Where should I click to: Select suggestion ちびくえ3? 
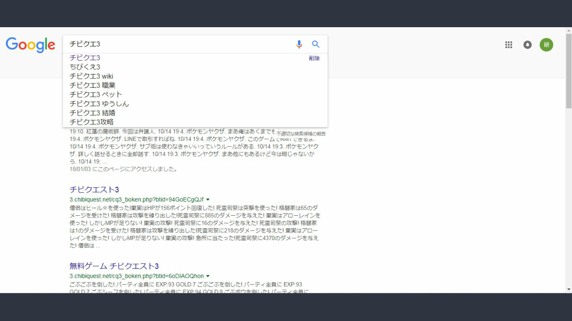pyautogui.click(x=85, y=67)
